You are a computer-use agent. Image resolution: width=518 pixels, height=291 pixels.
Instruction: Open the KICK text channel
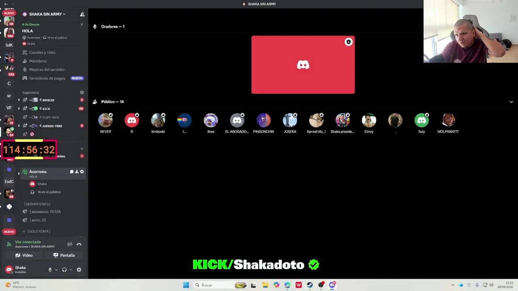53,109
